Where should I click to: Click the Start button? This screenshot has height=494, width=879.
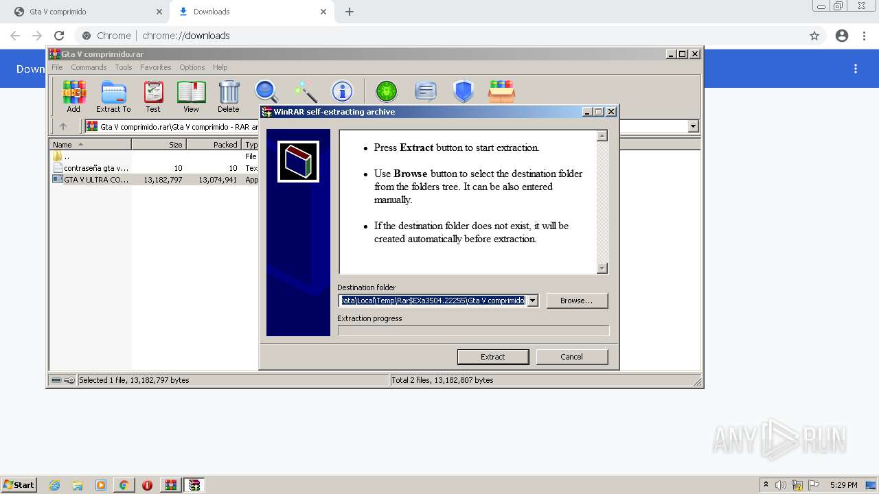19,485
